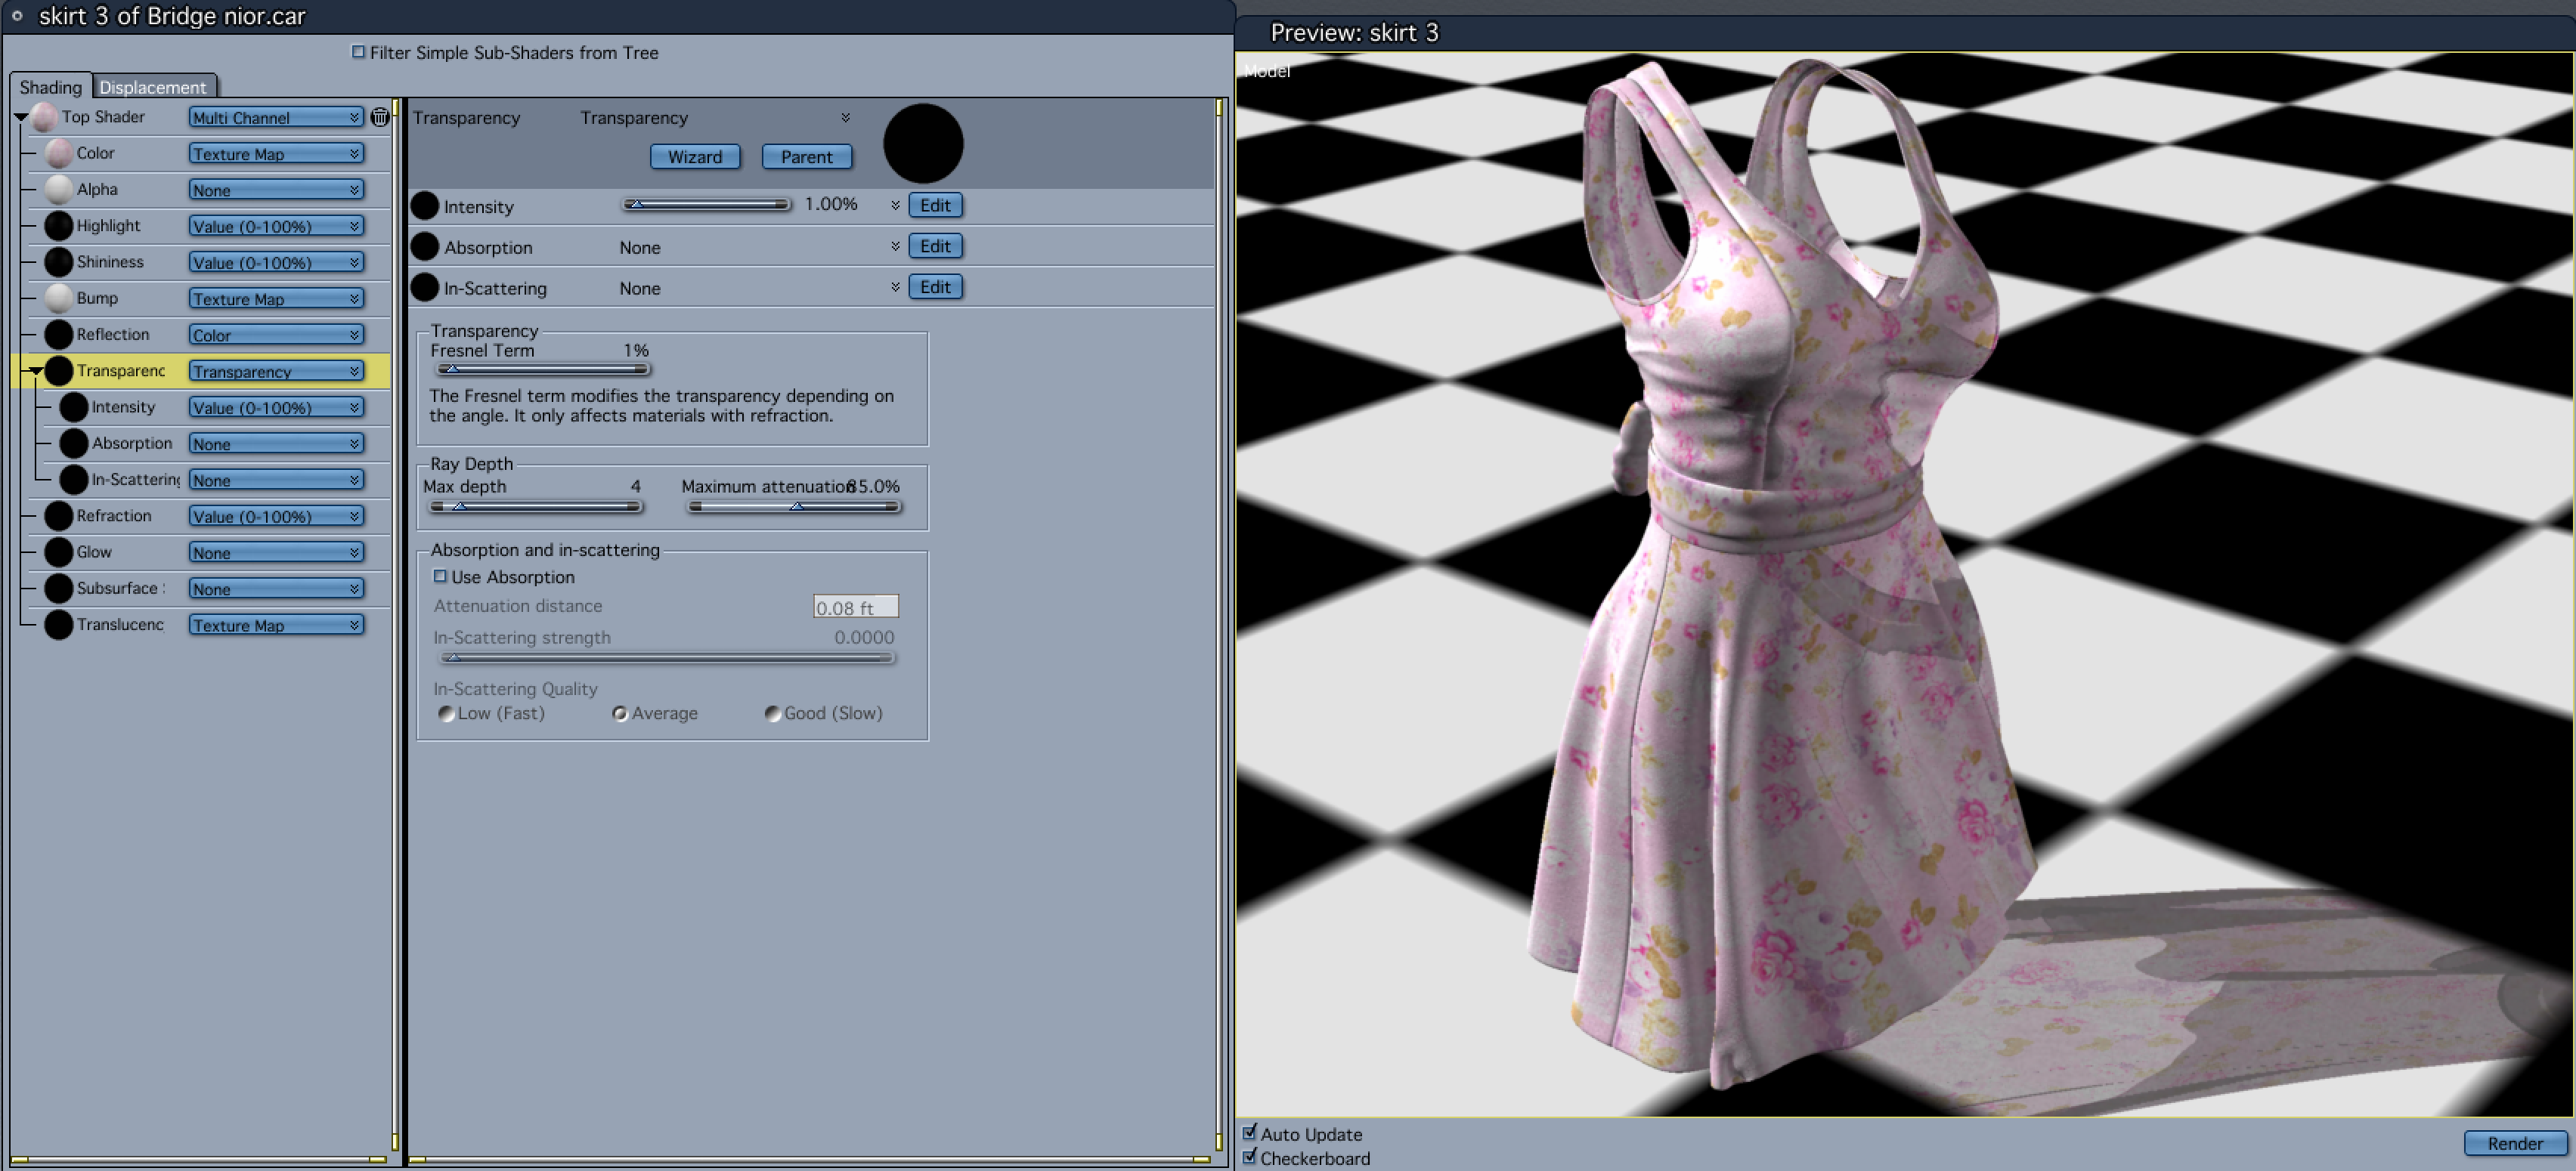Click the trash icon beside Top Shader
This screenshot has width=2576, height=1171.
(380, 117)
